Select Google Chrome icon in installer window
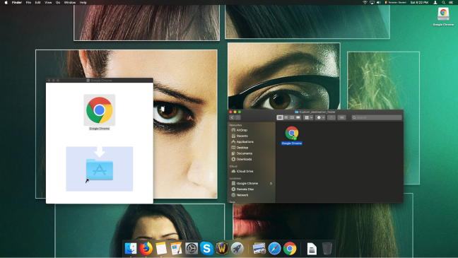 [100, 110]
